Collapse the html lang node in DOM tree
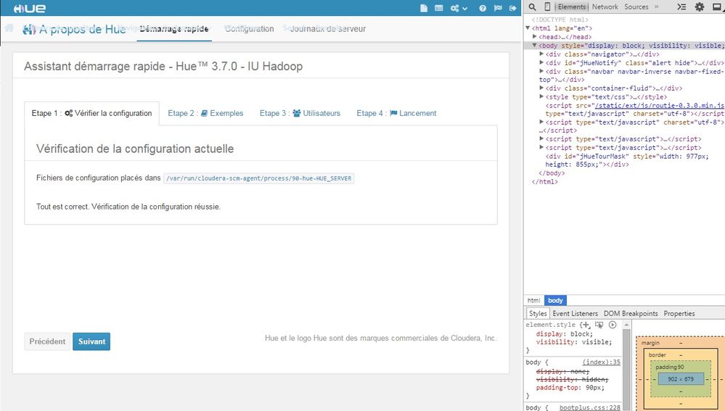Screen dimensions: 725x411 click(x=528, y=28)
